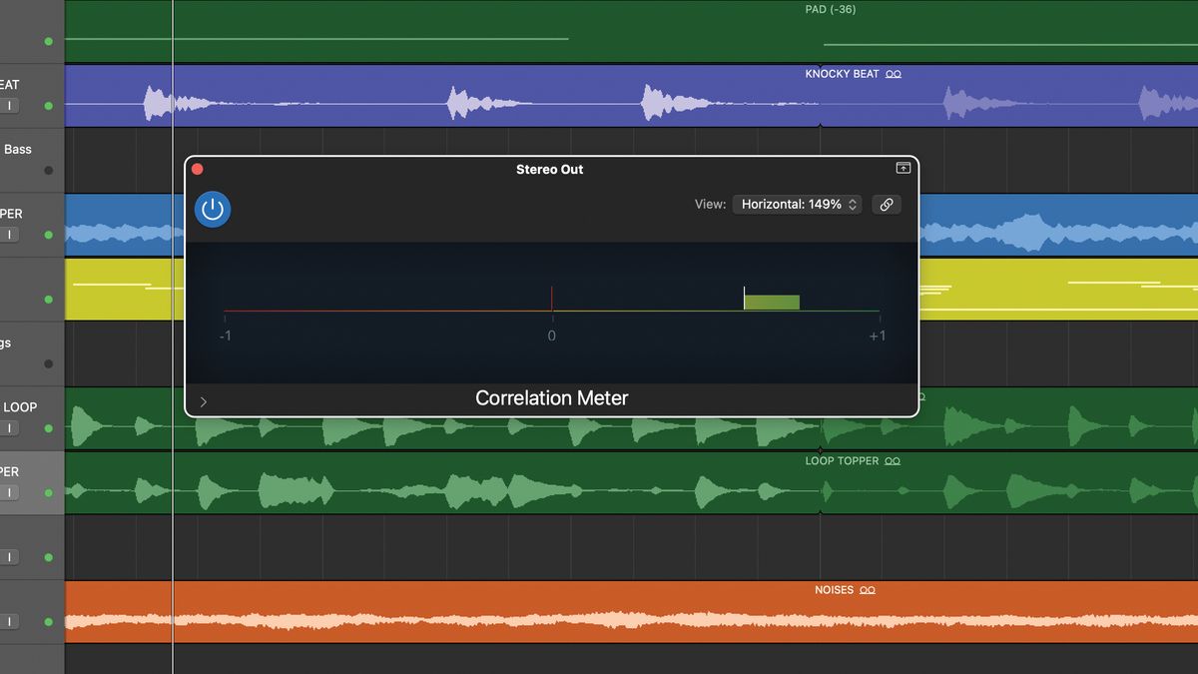
Task: Click the pop-out icon in the plugin title bar
Action: pyautogui.click(x=902, y=168)
